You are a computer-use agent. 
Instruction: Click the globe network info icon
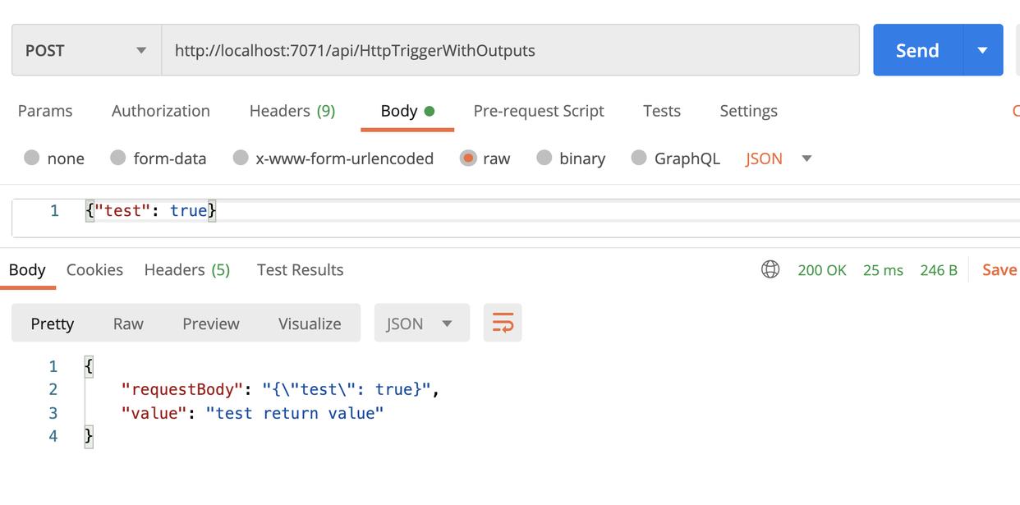[x=770, y=269]
